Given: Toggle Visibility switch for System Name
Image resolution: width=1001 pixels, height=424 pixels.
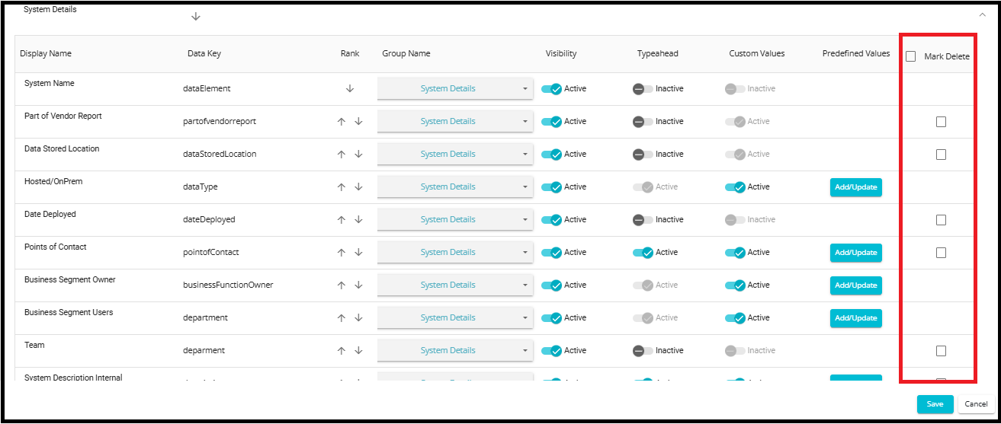Looking at the screenshot, I should (x=551, y=89).
